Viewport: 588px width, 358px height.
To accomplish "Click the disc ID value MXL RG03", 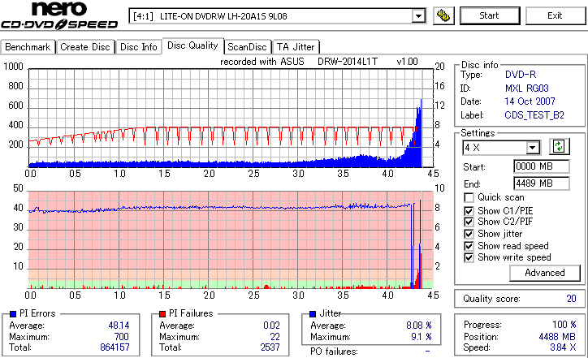I will click(526, 88).
